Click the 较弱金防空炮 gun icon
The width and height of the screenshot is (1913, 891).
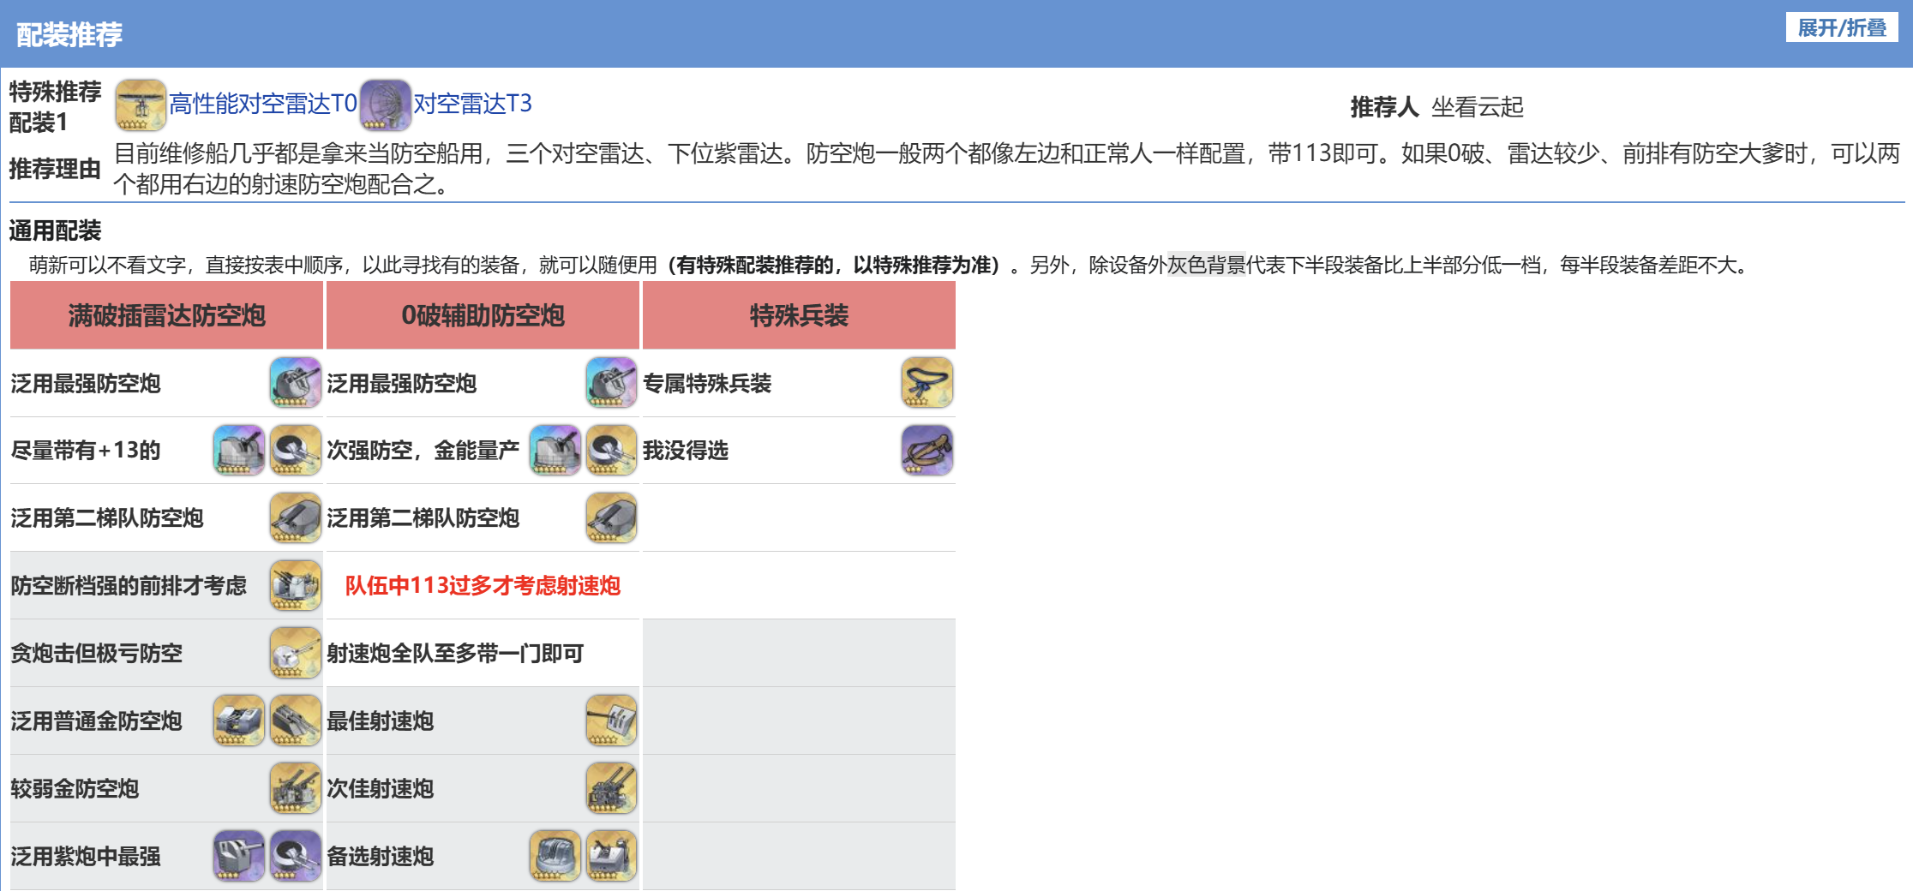point(295,788)
